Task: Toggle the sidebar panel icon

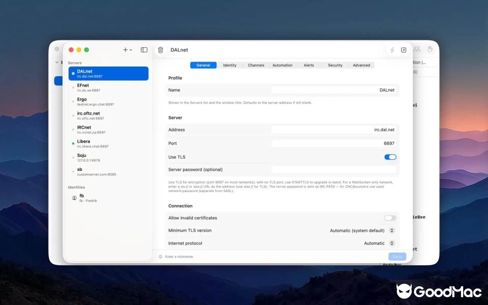Action: 144,50
